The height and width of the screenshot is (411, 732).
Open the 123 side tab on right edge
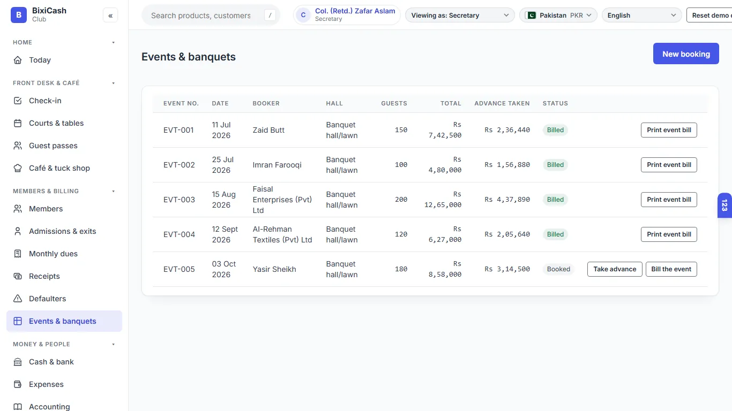click(724, 205)
